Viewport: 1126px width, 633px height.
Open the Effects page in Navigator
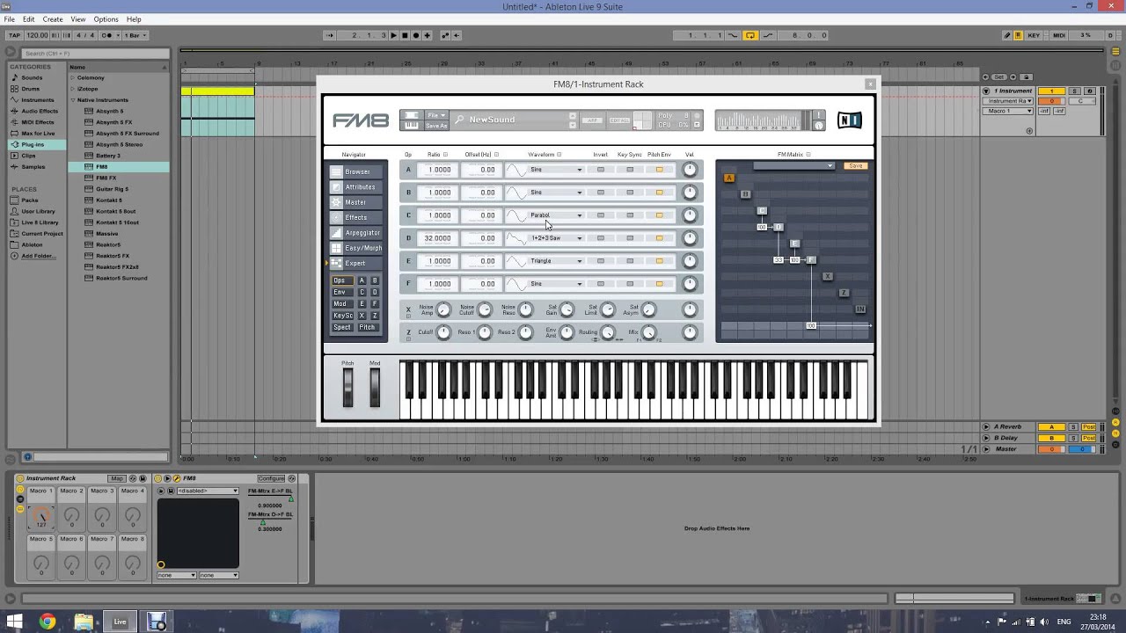(355, 217)
